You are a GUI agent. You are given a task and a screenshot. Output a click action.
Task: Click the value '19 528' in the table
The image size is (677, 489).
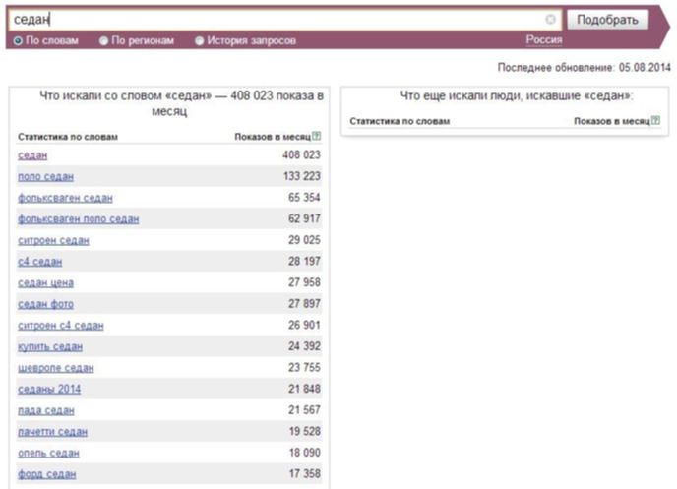(304, 431)
